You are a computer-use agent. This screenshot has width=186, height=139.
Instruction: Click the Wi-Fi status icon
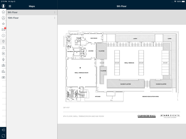(x=175, y=1)
